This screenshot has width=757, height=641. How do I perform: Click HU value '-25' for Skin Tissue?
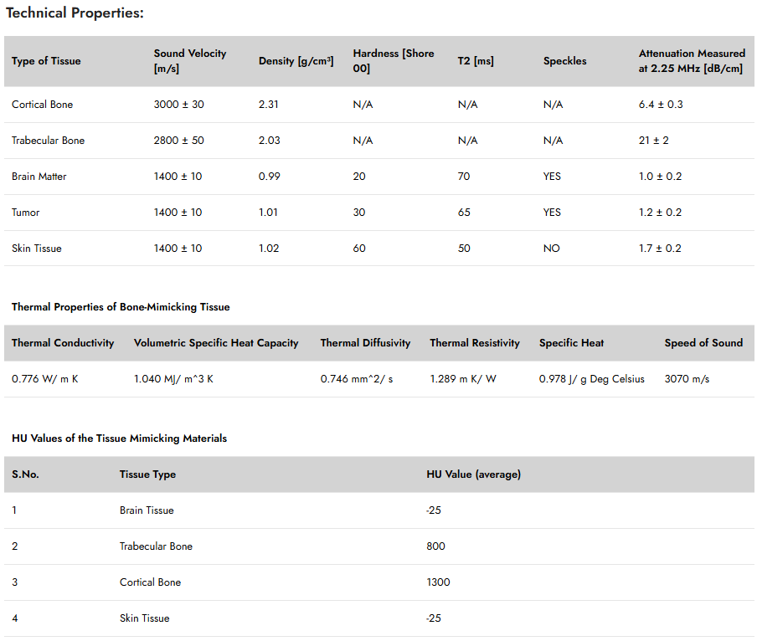(x=434, y=618)
